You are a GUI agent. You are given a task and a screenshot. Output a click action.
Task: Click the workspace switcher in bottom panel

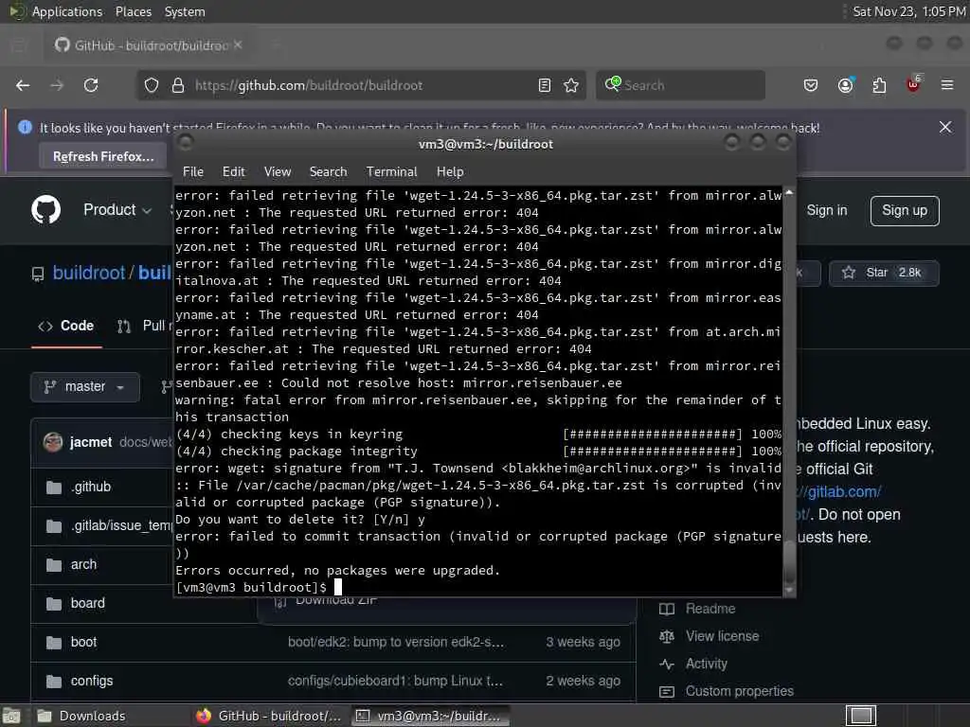click(861, 716)
